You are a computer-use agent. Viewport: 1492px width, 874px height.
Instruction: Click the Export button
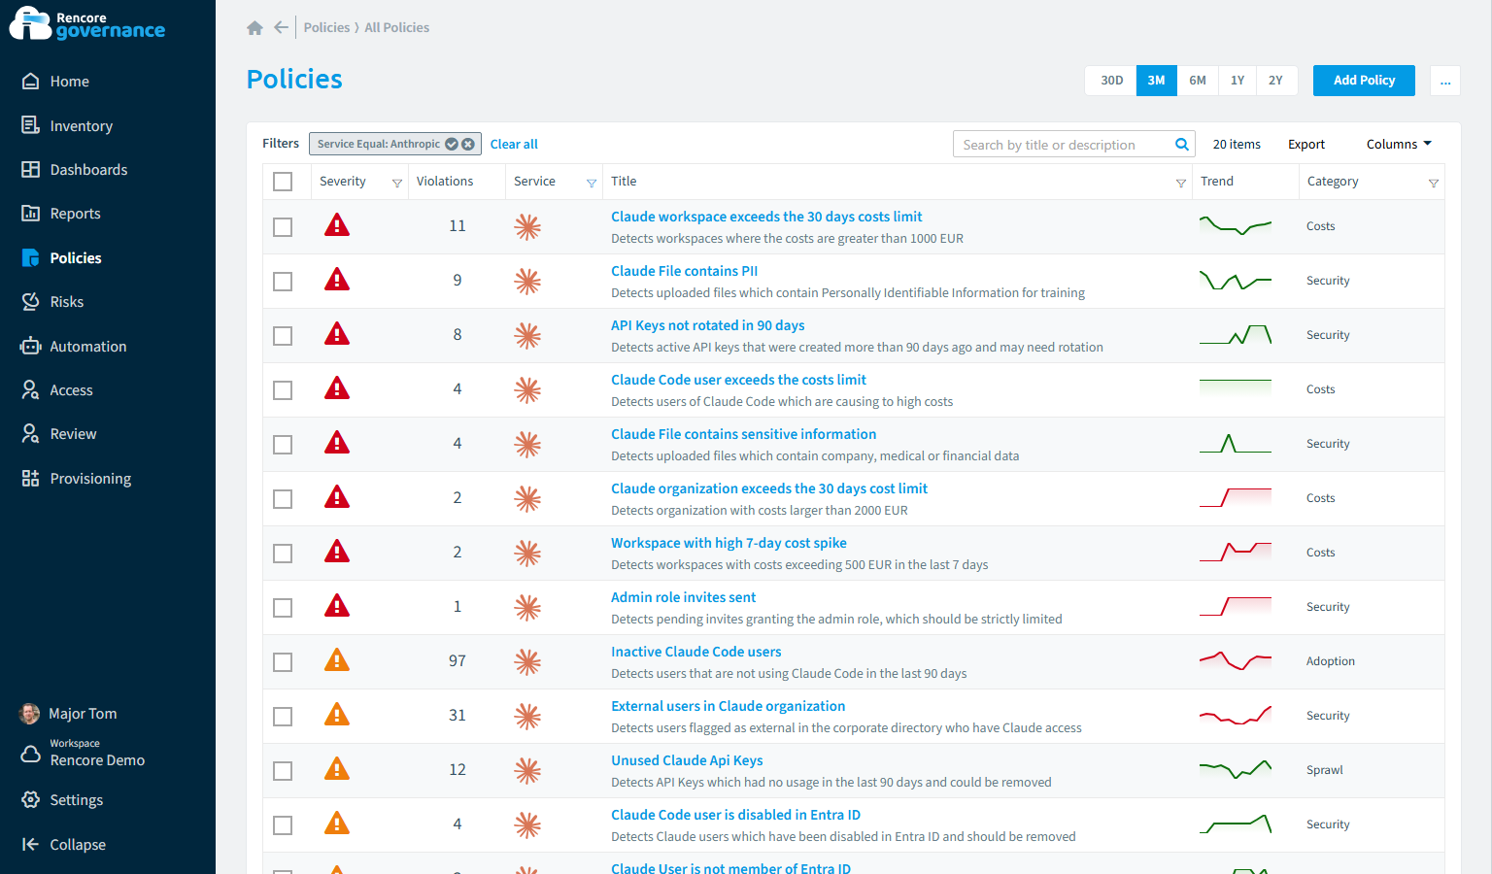click(1306, 144)
